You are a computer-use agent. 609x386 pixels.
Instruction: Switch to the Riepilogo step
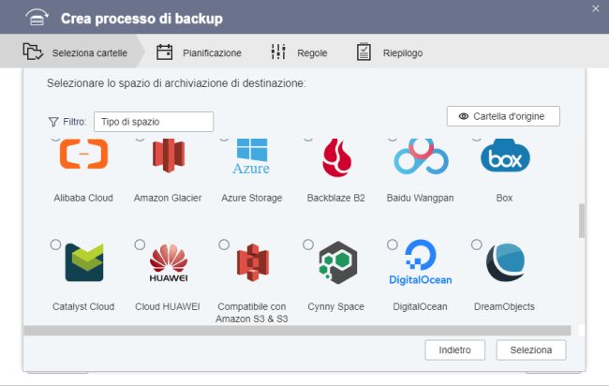(390, 52)
